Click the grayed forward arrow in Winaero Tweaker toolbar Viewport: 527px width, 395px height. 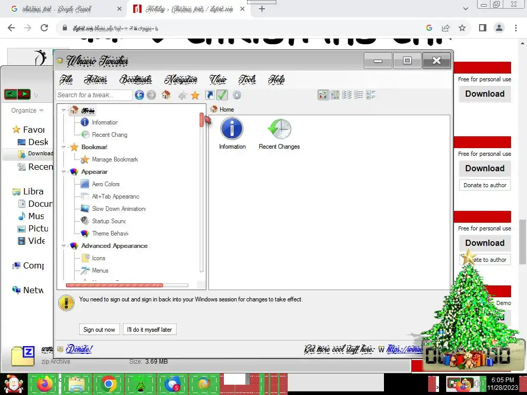tap(151, 95)
